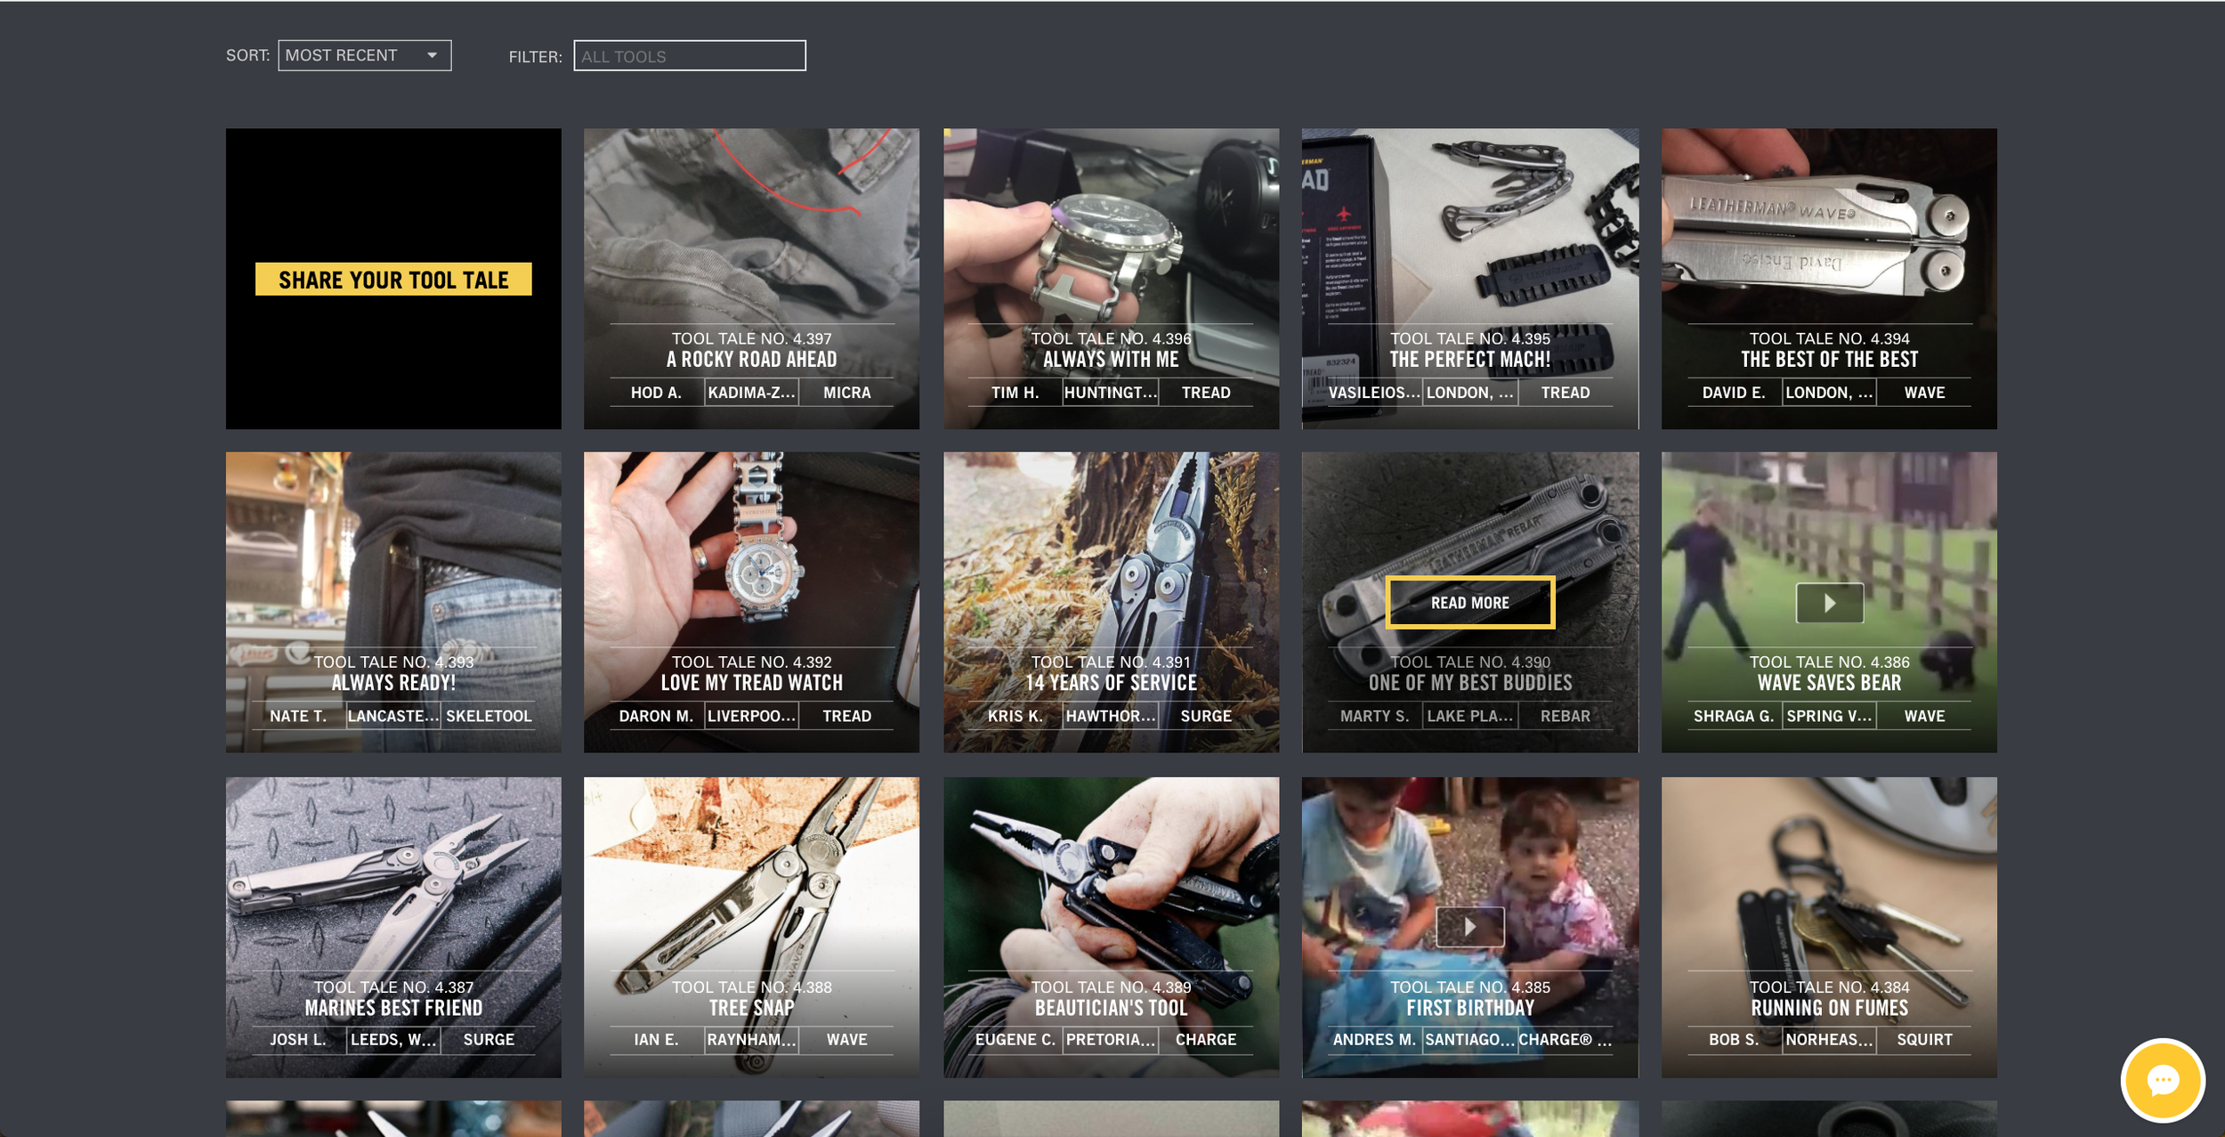Click NORHEAS... location tag
This screenshot has height=1137, width=2225.
1829,1039
